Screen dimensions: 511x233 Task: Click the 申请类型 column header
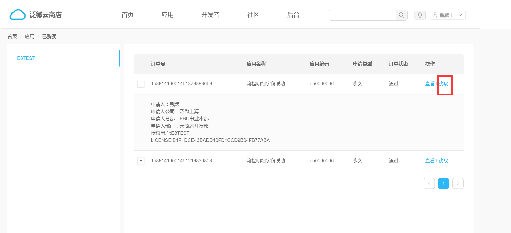(362, 64)
